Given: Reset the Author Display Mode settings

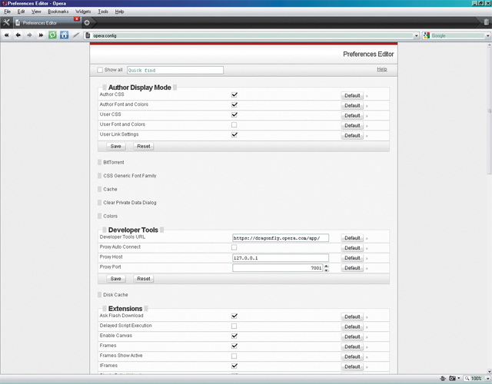Looking at the screenshot, I should (x=144, y=147).
